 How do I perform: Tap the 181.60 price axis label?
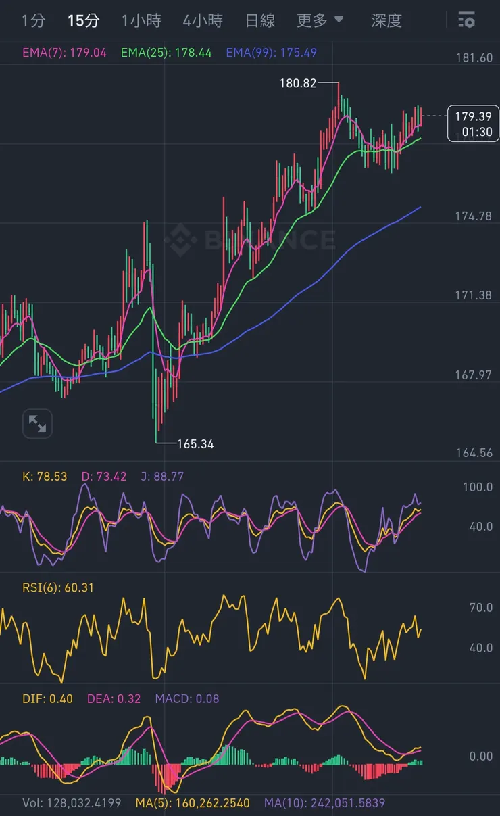point(474,58)
